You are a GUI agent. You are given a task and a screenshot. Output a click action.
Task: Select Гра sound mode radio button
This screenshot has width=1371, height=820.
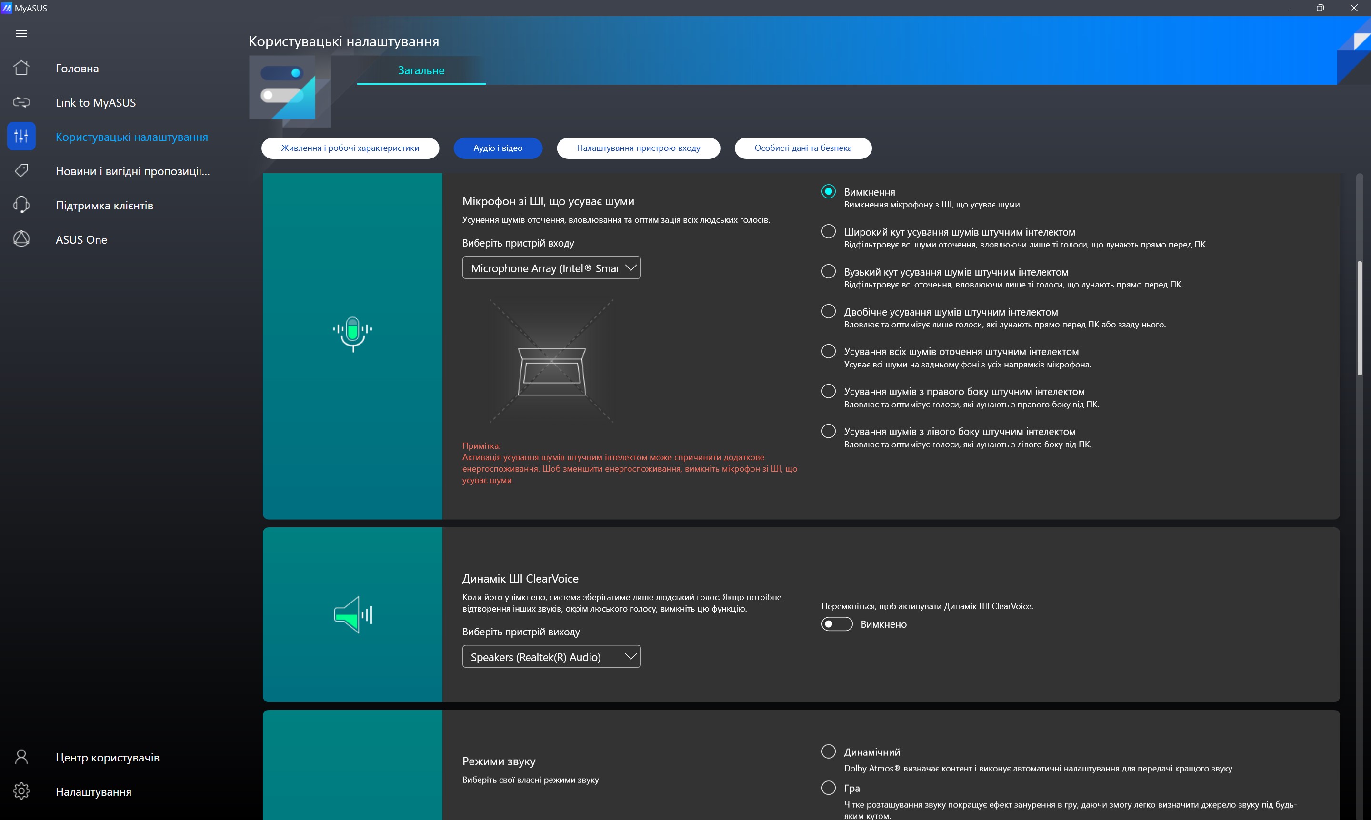point(828,787)
